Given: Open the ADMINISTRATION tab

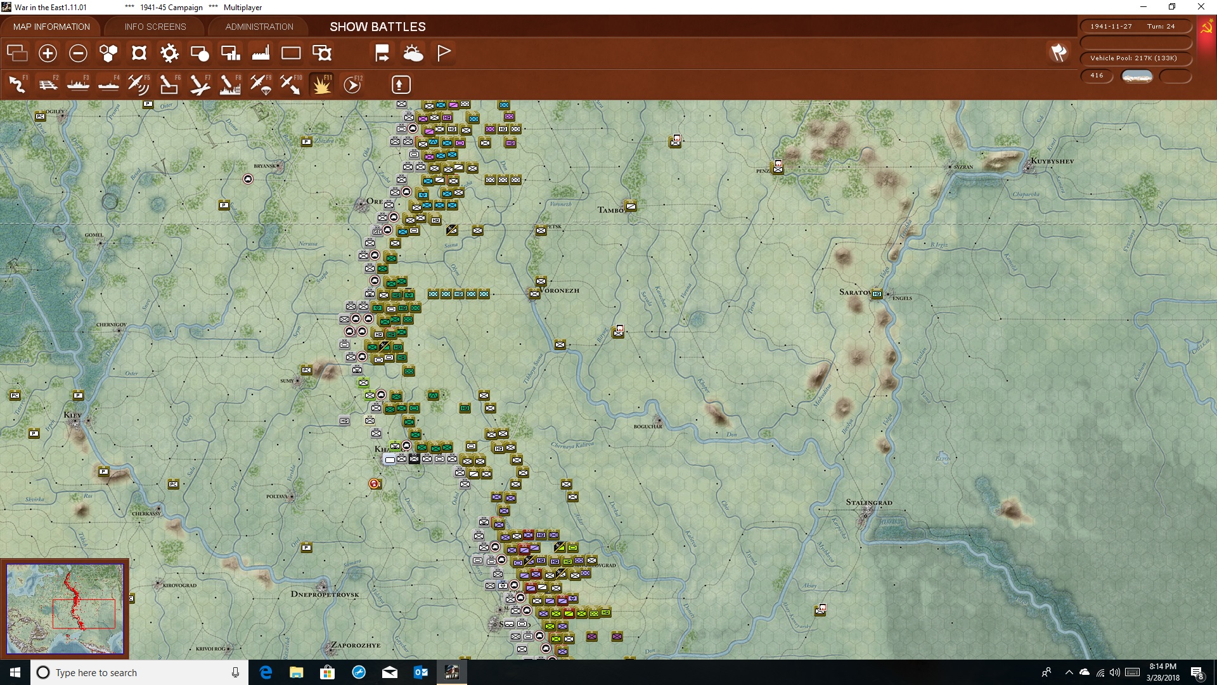Looking at the screenshot, I should tap(259, 27).
